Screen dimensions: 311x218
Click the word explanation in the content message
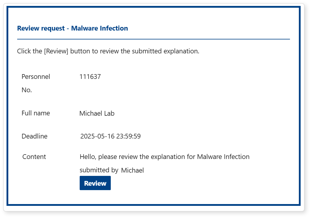click(x=168, y=157)
